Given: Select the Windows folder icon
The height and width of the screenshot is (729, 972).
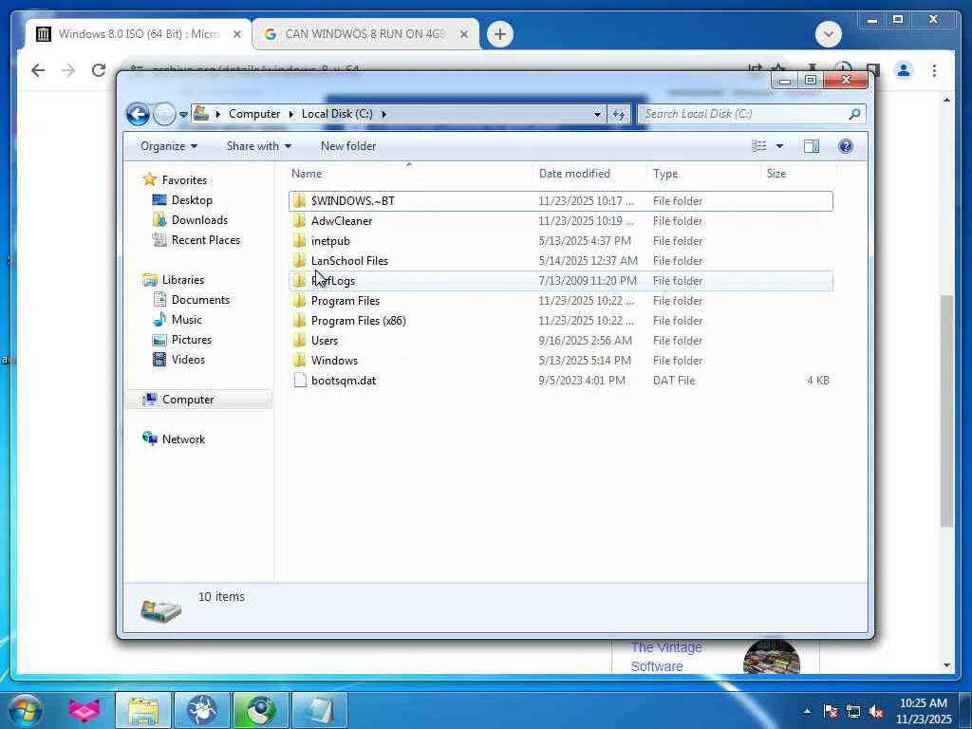Looking at the screenshot, I should pos(300,360).
